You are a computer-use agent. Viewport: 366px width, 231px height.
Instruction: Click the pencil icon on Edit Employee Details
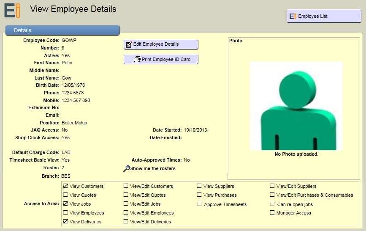click(x=129, y=44)
